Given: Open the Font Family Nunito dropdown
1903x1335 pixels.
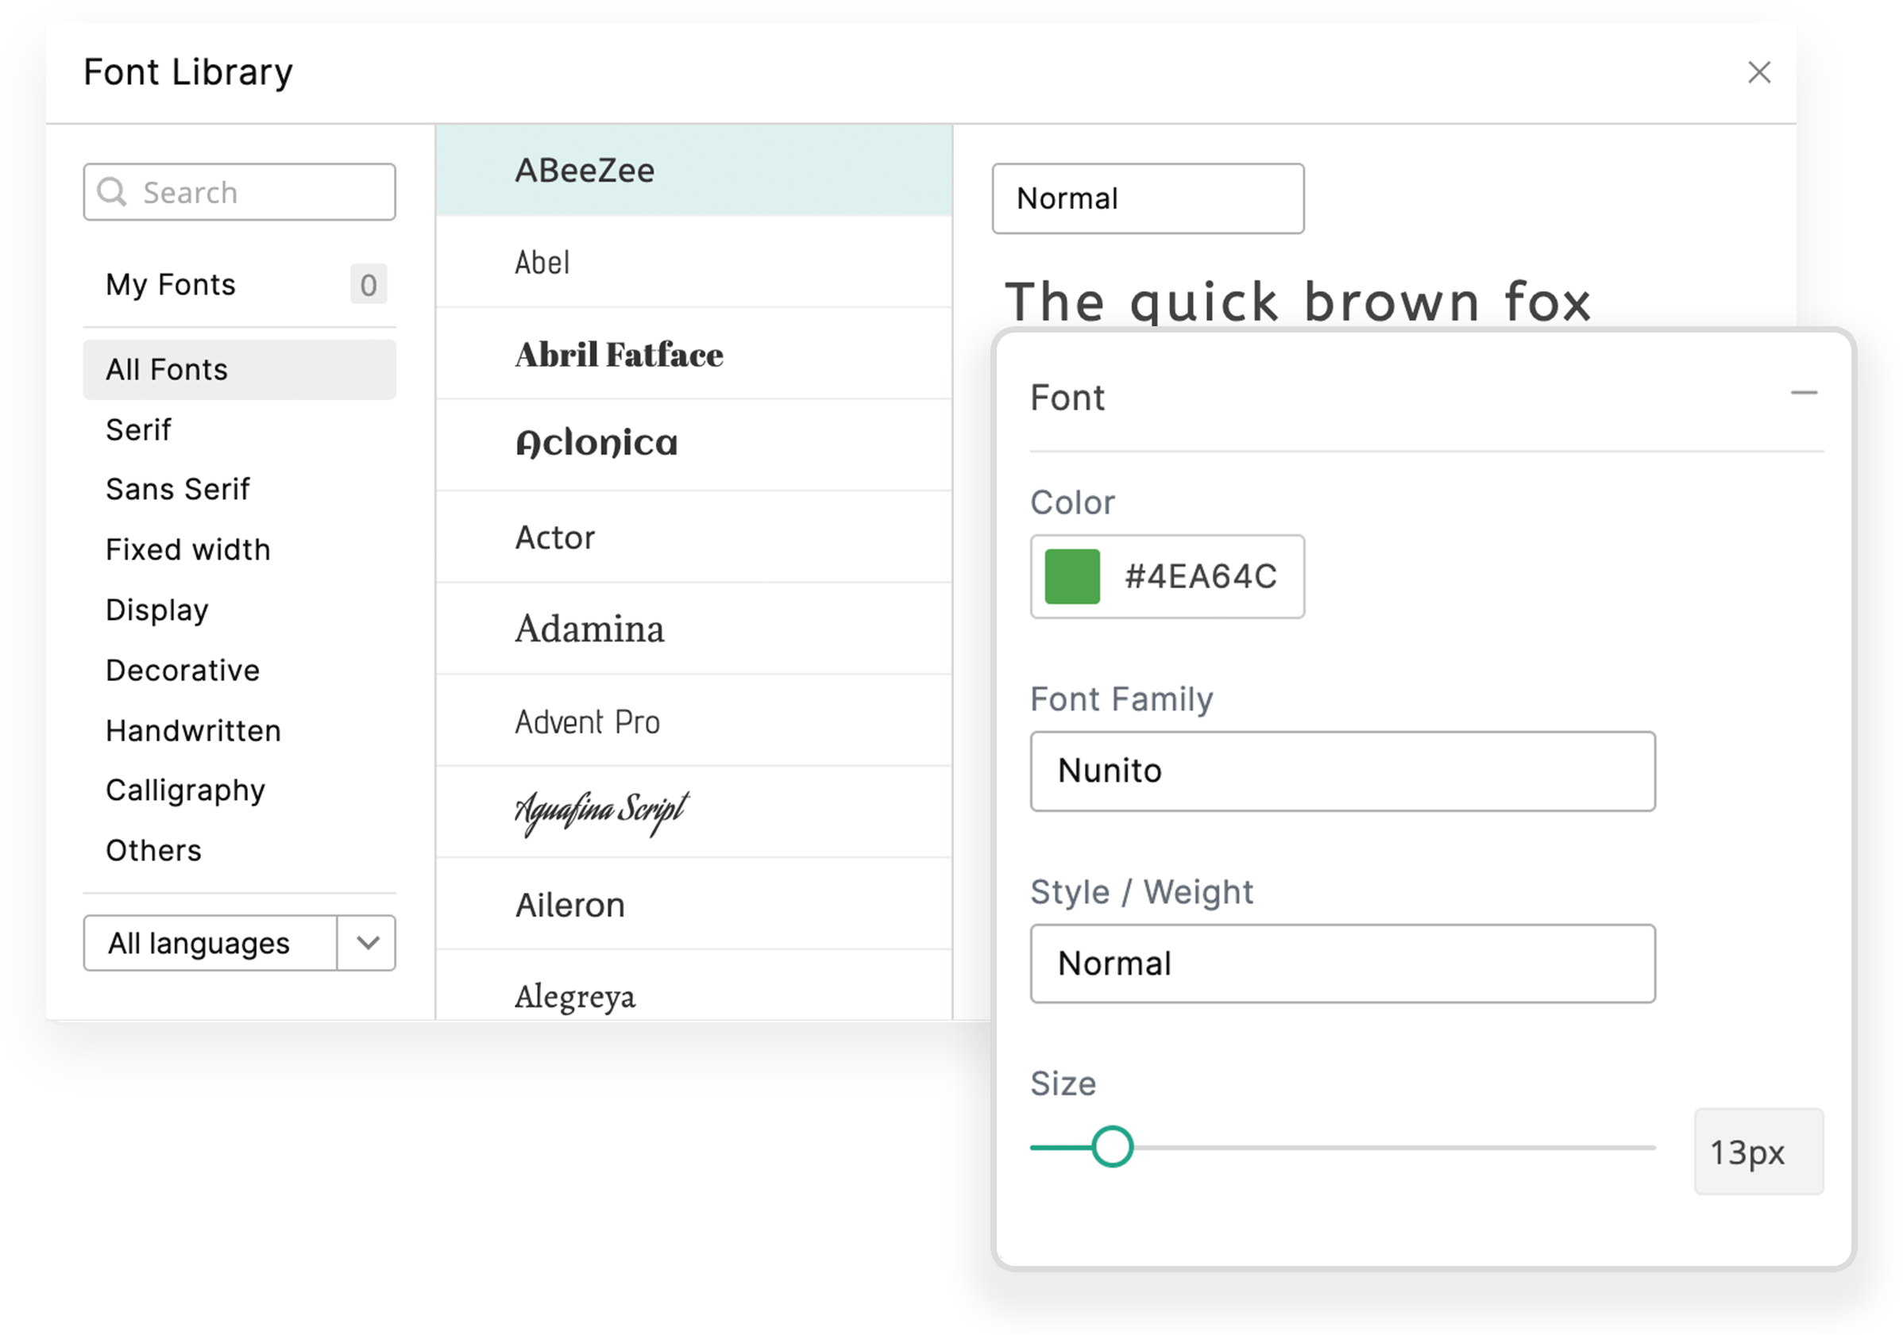Looking at the screenshot, I should tap(1342, 771).
